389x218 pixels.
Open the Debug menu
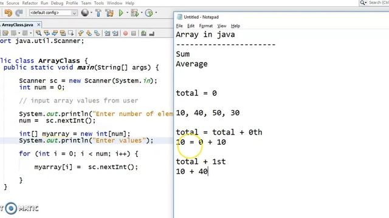57,3
